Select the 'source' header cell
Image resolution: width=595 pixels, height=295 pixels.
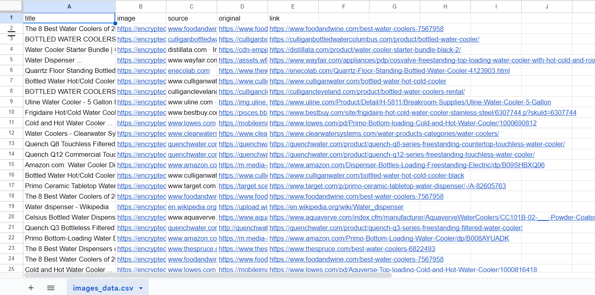(191, 18)
